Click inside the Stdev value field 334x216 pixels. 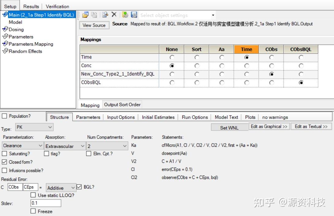point(45,203)
